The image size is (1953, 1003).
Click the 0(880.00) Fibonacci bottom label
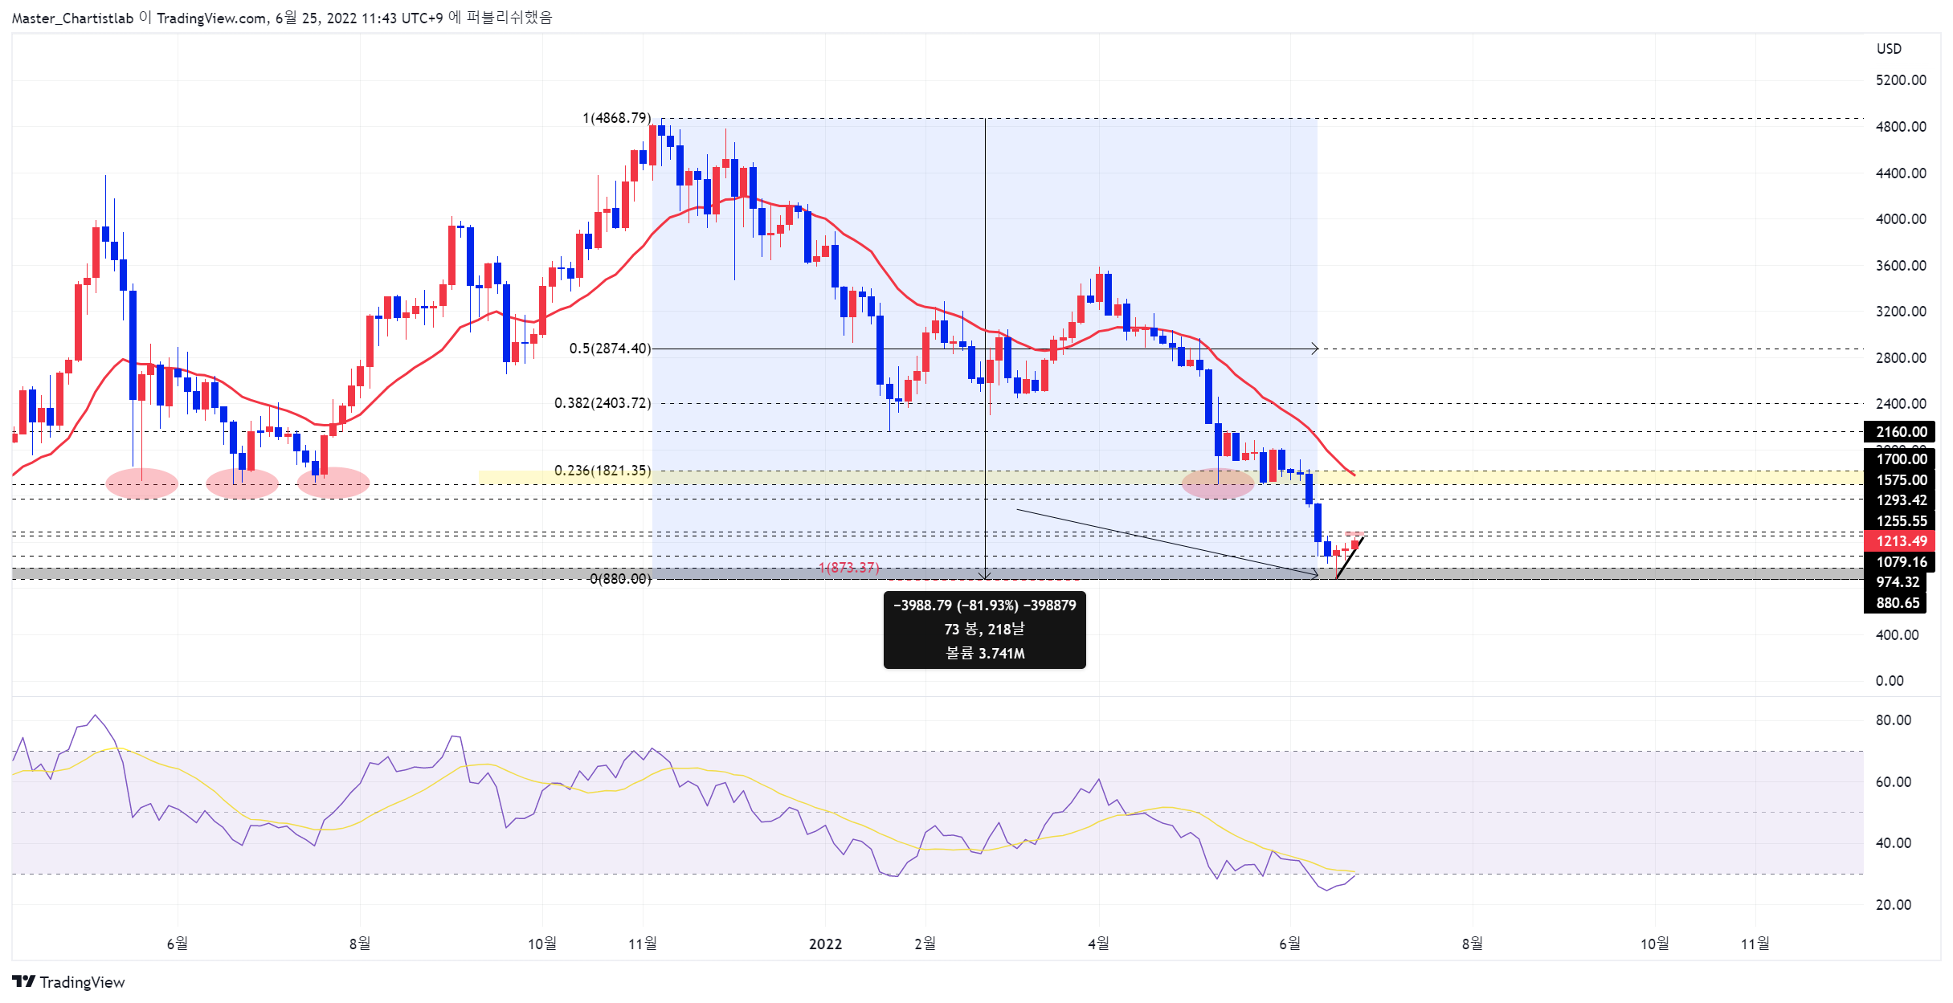coord(619,579)
